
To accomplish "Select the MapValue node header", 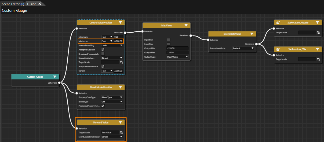I will 166,26.
